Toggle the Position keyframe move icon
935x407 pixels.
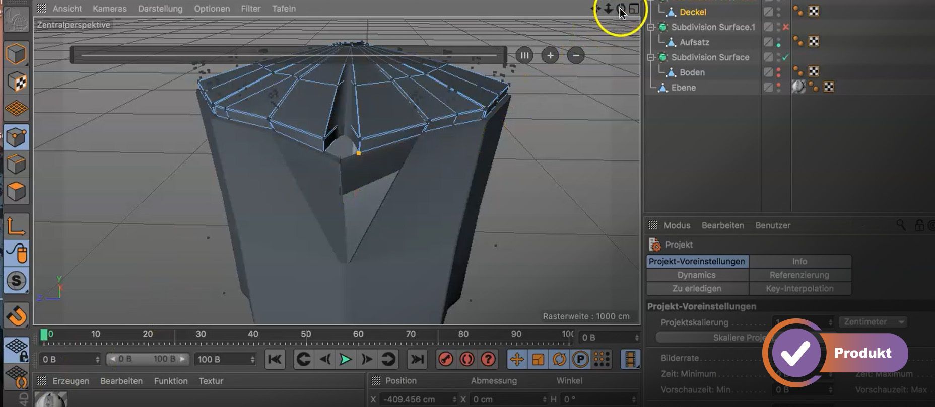pos(517,359)
